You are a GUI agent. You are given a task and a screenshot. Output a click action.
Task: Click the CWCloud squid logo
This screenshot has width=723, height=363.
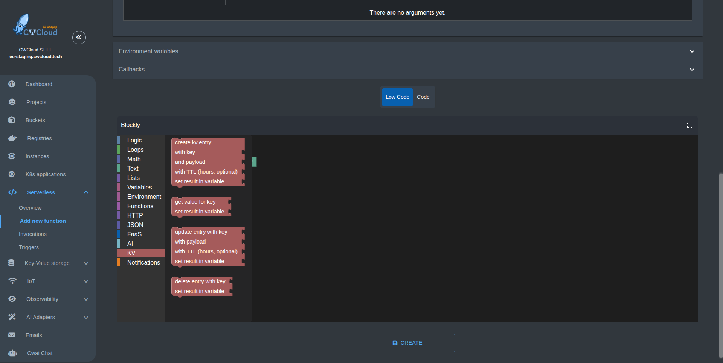coord(35,26)
